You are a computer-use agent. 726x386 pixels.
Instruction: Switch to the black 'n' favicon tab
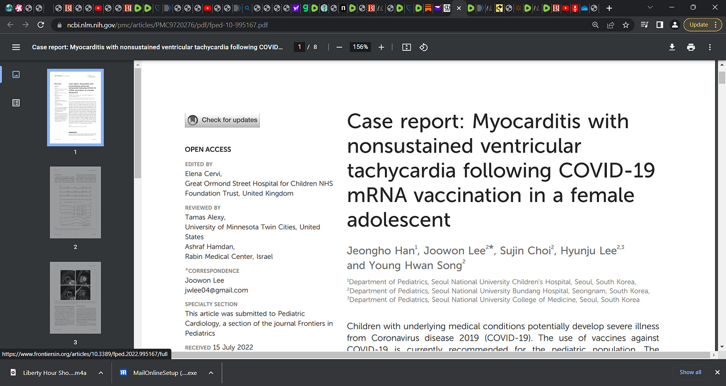tap(343, 8)
